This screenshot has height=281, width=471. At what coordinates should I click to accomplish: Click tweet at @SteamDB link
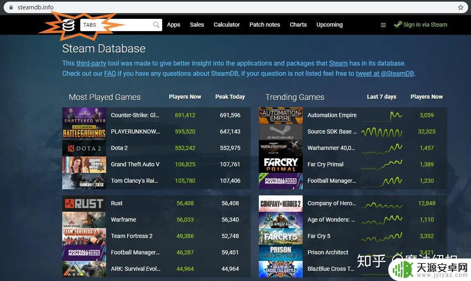pyautogui.click(x=385, y=74)
